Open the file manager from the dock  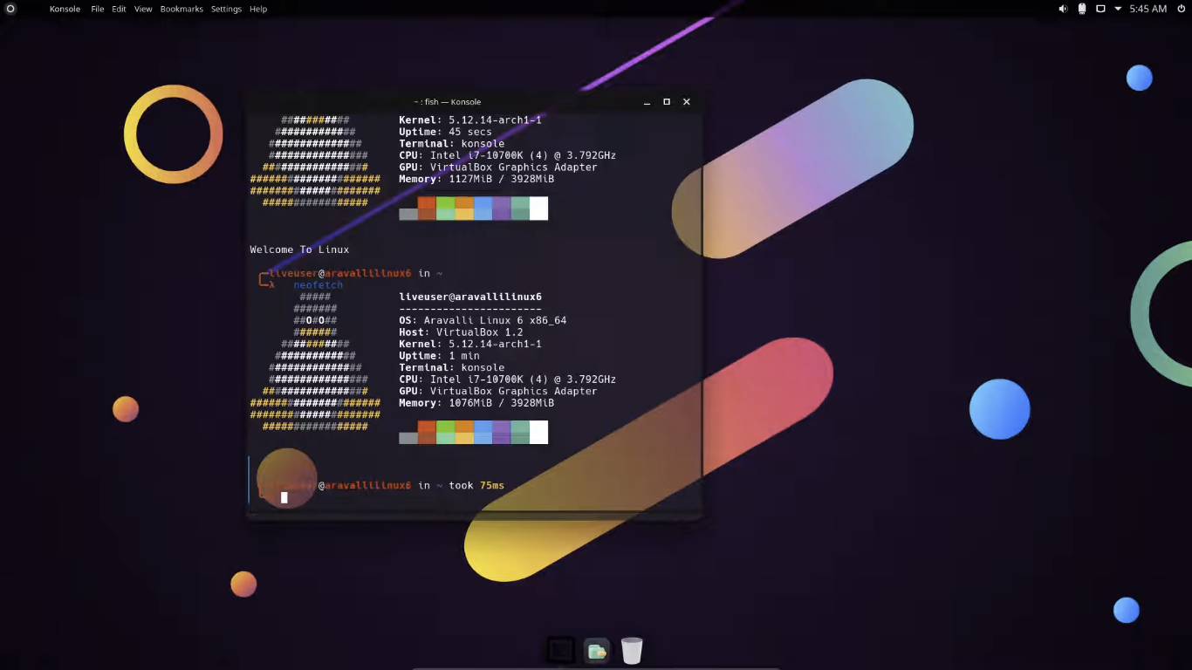point(597,650)
